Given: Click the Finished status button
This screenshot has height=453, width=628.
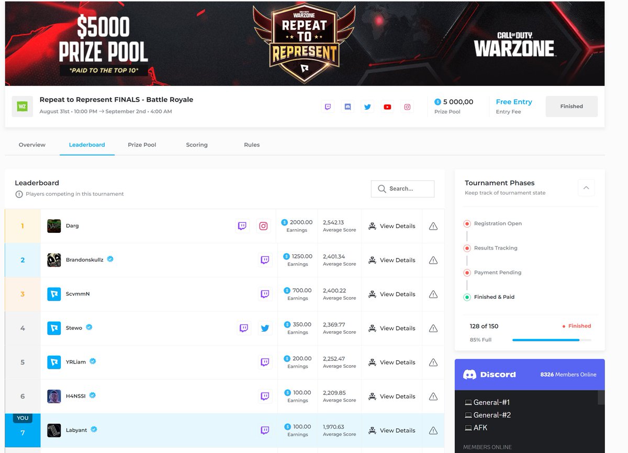Looking at the screenshot, I should pos(571,106).
